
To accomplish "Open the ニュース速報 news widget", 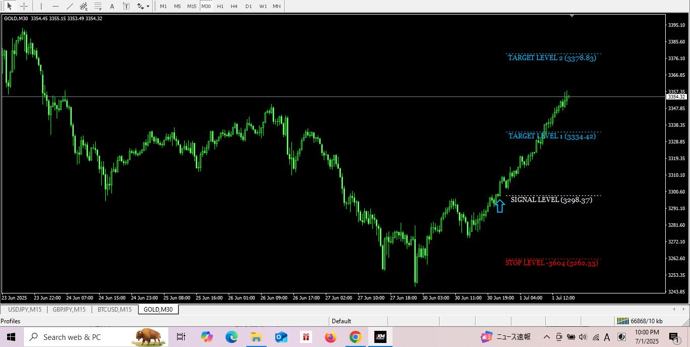I will click(506, 337).
